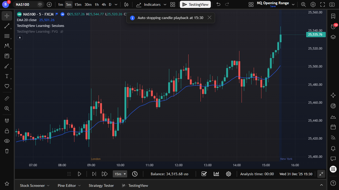Select the Trend Line drawing tool

coord(7,26)
